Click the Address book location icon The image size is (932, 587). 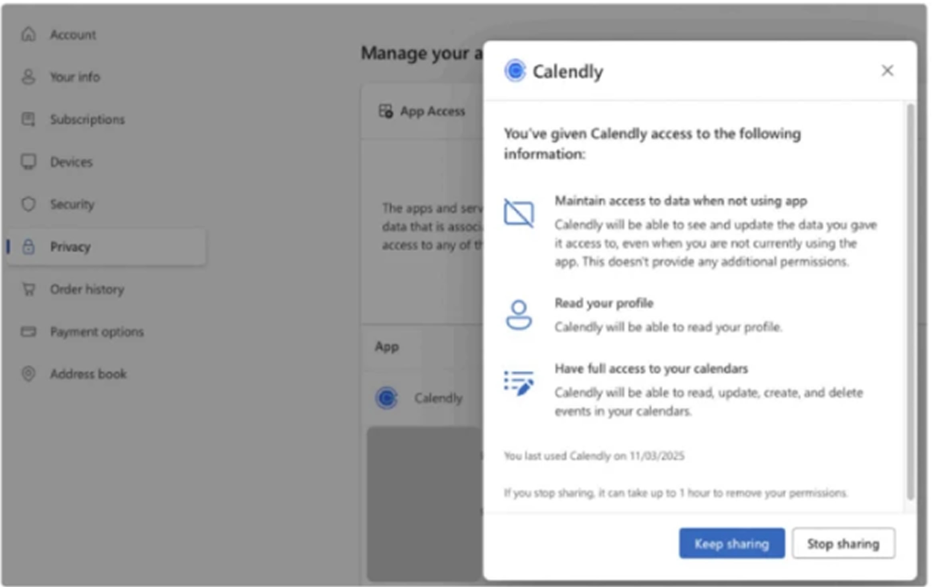(28, 374)
